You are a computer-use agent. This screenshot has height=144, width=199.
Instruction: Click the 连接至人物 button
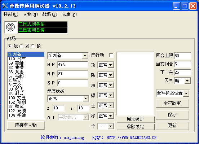(x=26, y=125)
